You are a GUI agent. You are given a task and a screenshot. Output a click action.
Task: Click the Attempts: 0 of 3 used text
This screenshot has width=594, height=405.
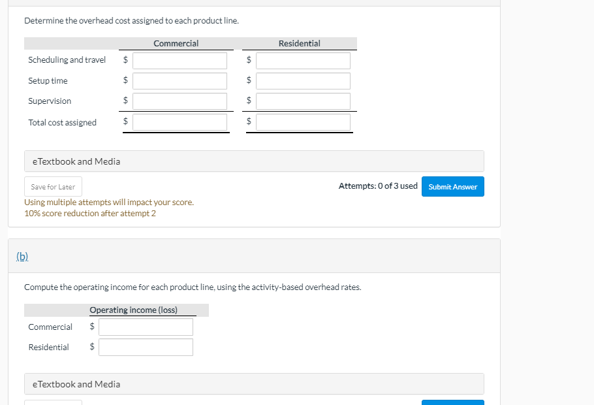pos(378,186)
